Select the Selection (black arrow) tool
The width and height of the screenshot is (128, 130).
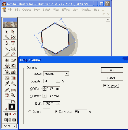coord(7,32)
